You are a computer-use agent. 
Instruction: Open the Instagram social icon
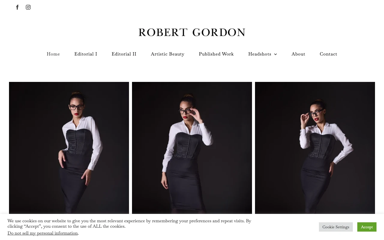(28, 7)
